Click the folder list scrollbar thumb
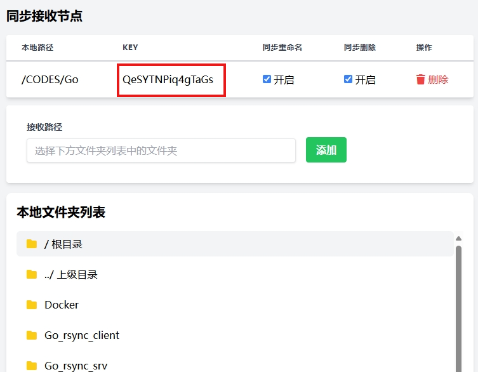Image resolution: width=478 pixels, height=372 pixels. (x=458, y=305)
